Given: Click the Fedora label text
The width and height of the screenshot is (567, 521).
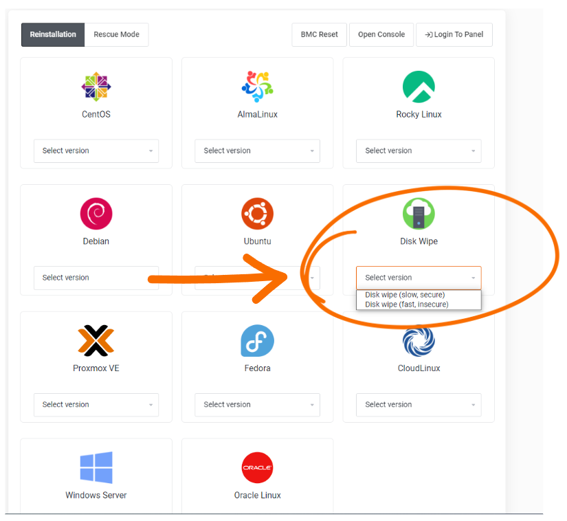Looking at the screenshot, I should 257,368.
